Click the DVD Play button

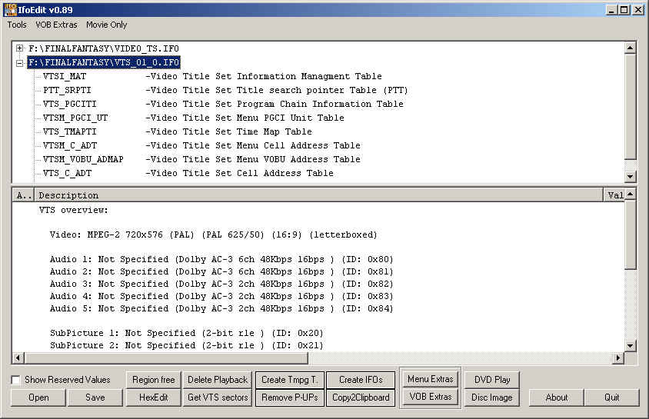(492, 380)
